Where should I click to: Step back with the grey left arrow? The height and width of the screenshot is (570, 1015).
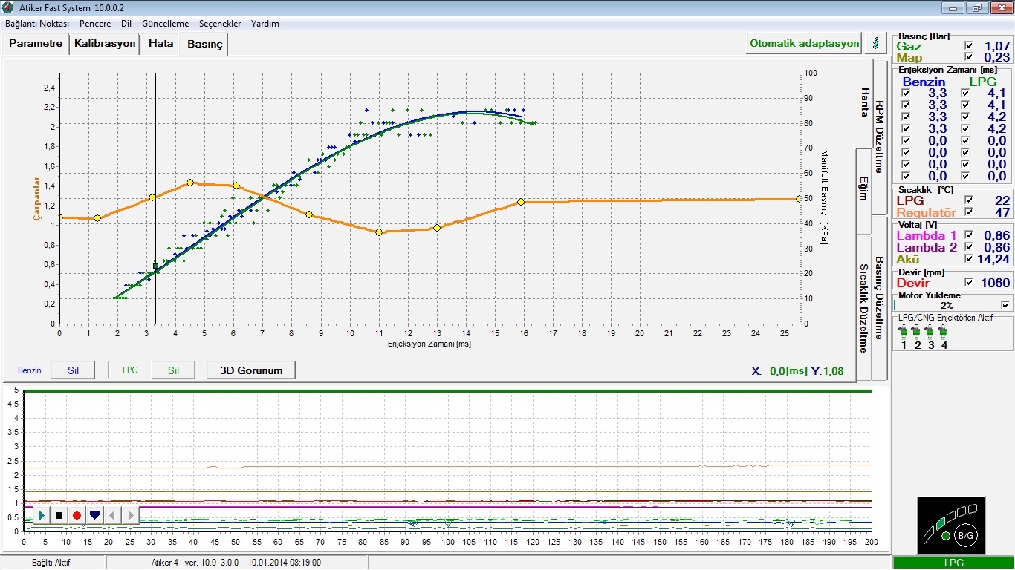tap(112, 515)
